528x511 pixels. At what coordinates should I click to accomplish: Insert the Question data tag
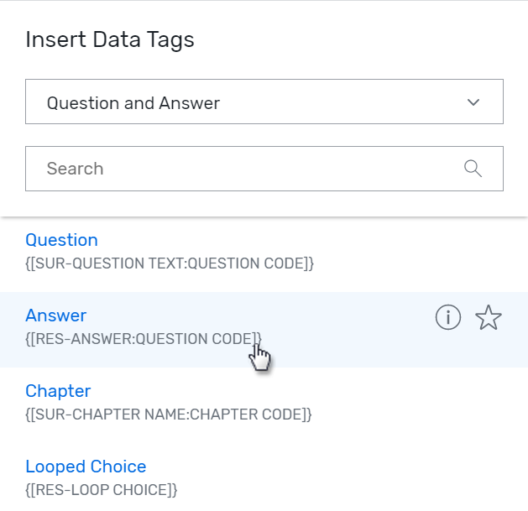click(x=61, y=240)
